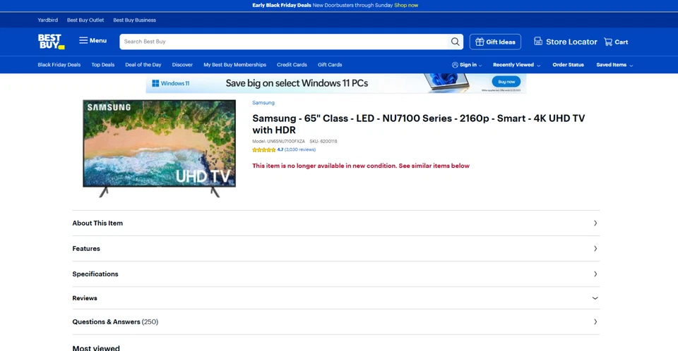Click Buy now in Windows 11 ad
Viewport: 678px width, 351px height.
coord(506,82)
